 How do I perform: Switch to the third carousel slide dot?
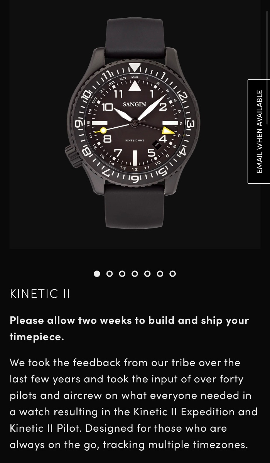coord(122,274)
